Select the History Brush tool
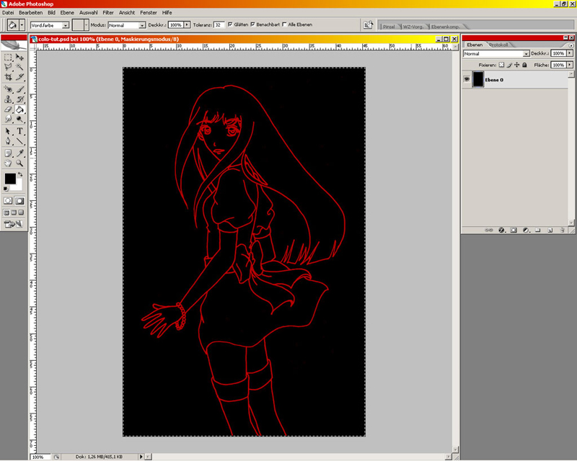This screenshot has height=461, width=577. coord(20,99)
